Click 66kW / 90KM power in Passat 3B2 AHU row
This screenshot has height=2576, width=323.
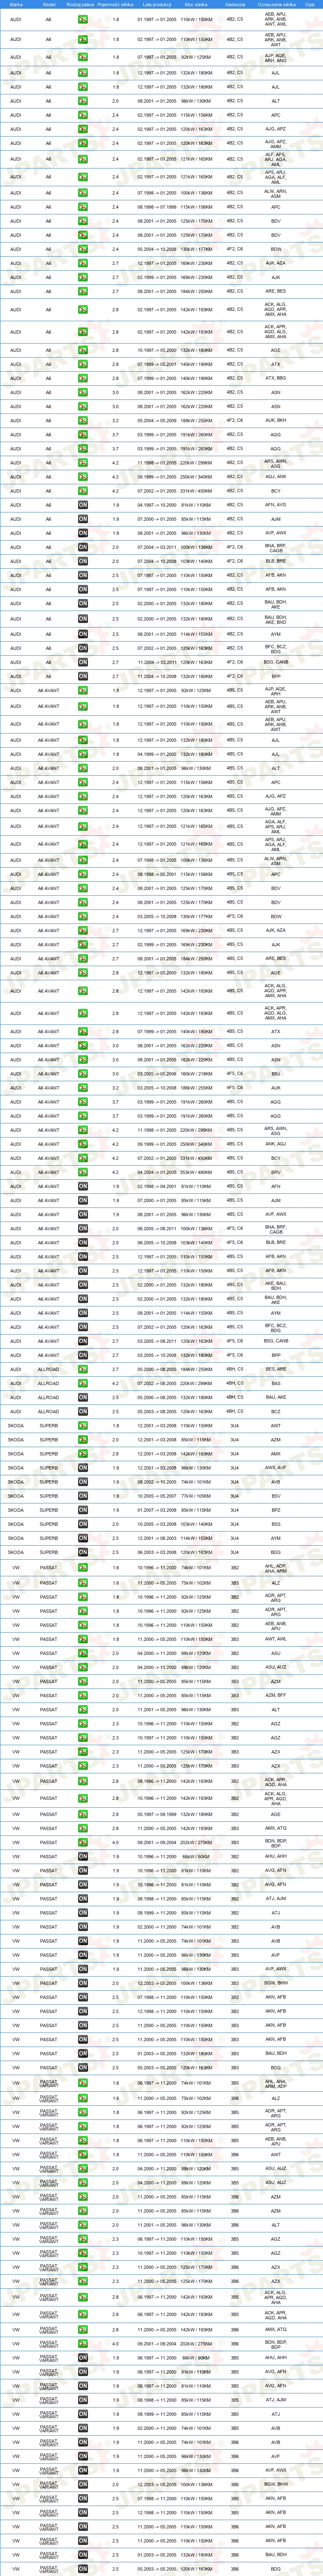click(x=196, y=1856)
